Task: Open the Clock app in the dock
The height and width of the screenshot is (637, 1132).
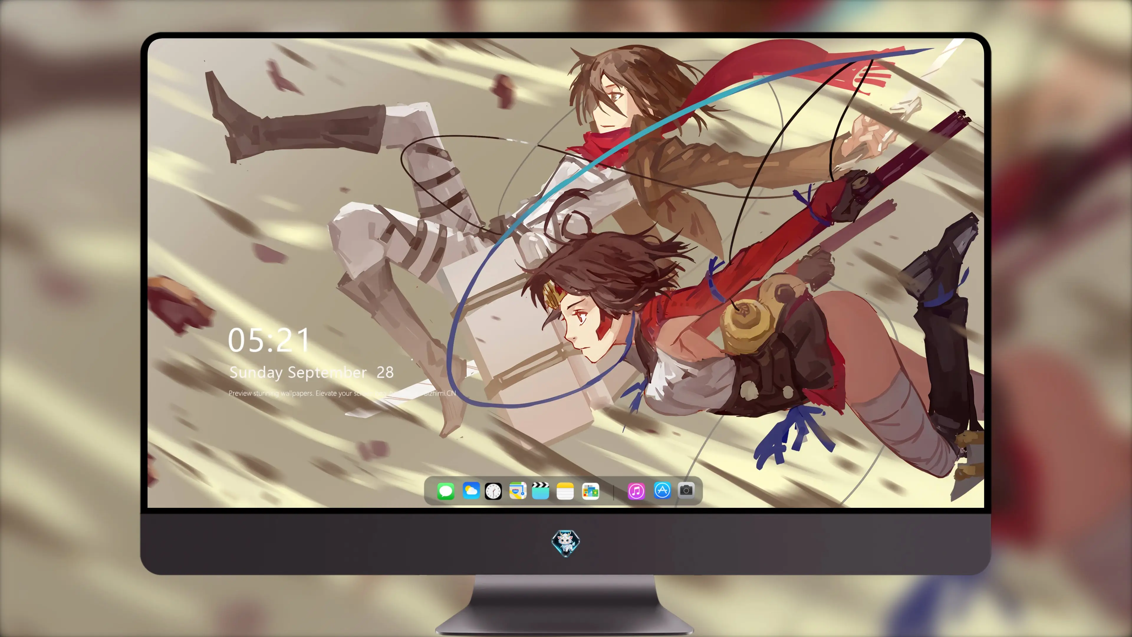Action: coord(493,491)
